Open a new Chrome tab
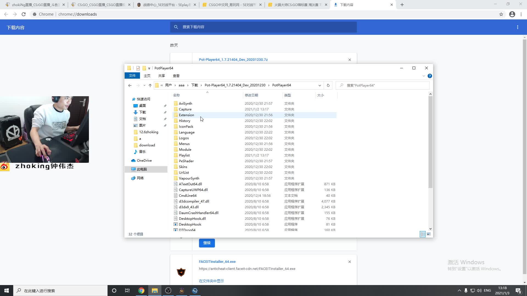The width and height of the screenshot is (527, 296). tap(402, 5)
